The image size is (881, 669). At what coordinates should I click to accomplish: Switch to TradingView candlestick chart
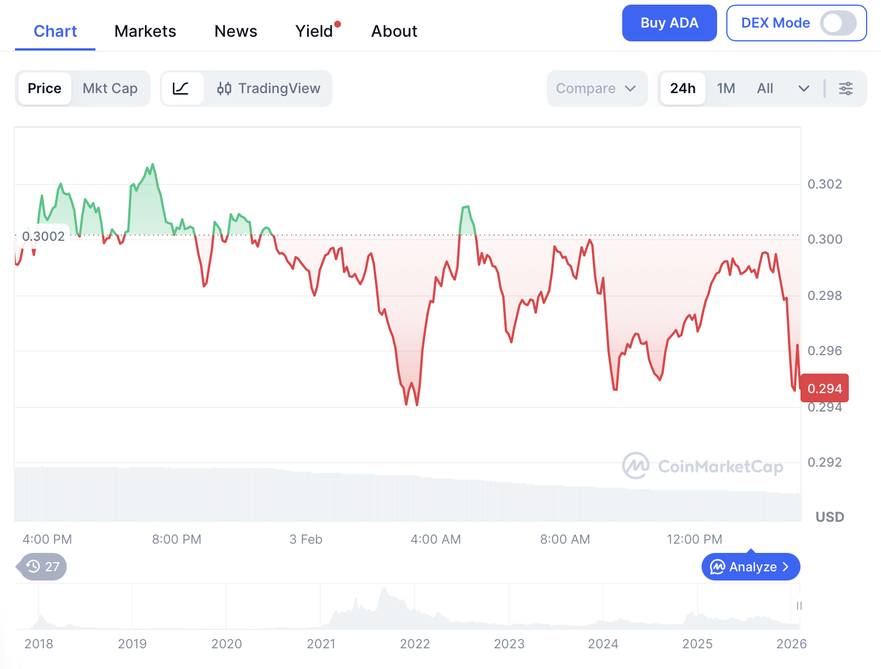269,89
